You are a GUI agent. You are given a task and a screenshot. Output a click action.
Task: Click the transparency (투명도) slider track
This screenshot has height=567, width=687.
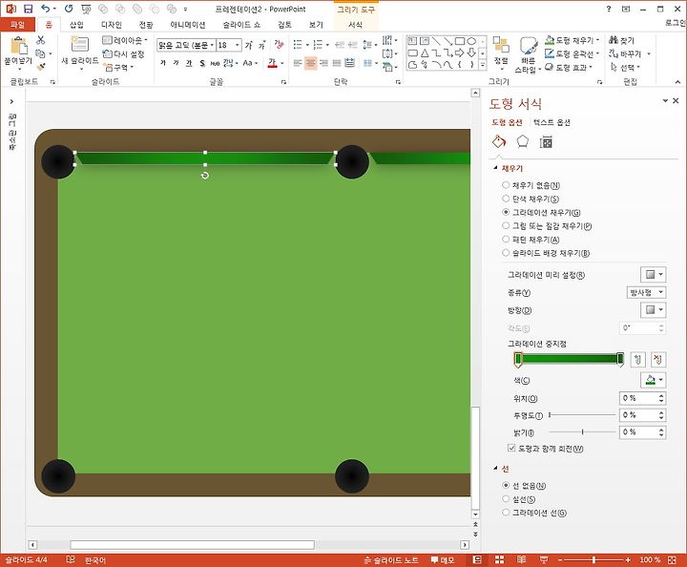583,414
